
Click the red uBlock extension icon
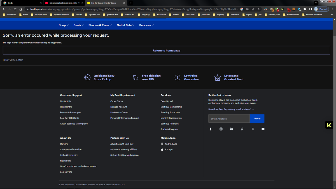coord(288,9)
